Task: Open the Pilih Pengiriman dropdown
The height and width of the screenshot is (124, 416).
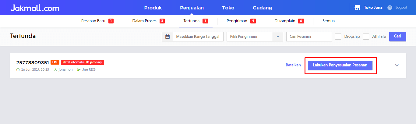Action: point(255,37)
